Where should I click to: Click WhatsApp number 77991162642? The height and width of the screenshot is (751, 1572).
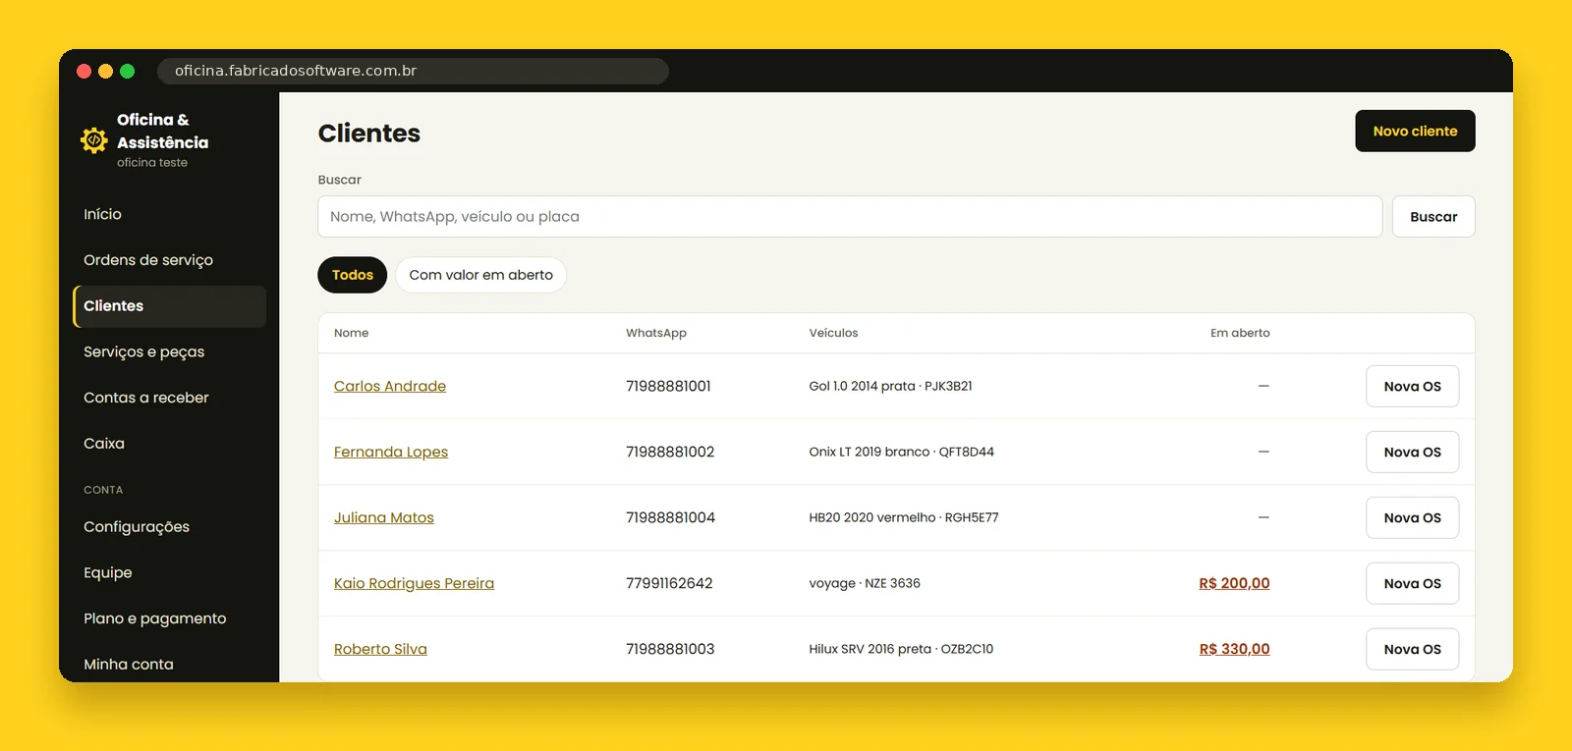(669, 583)
